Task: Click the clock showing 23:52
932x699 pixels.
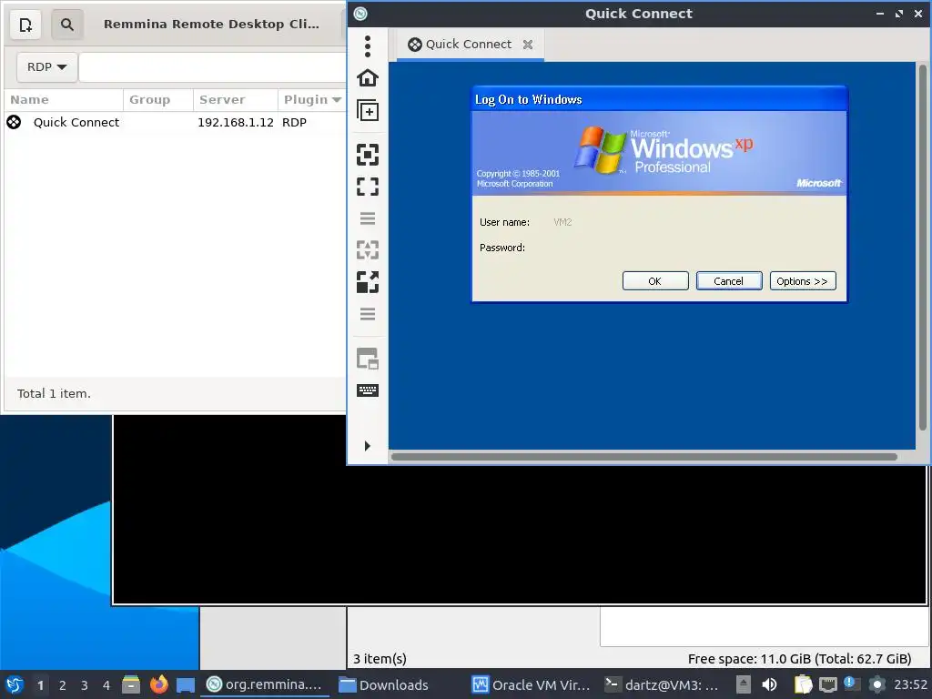Action: (x=910, y=684)
